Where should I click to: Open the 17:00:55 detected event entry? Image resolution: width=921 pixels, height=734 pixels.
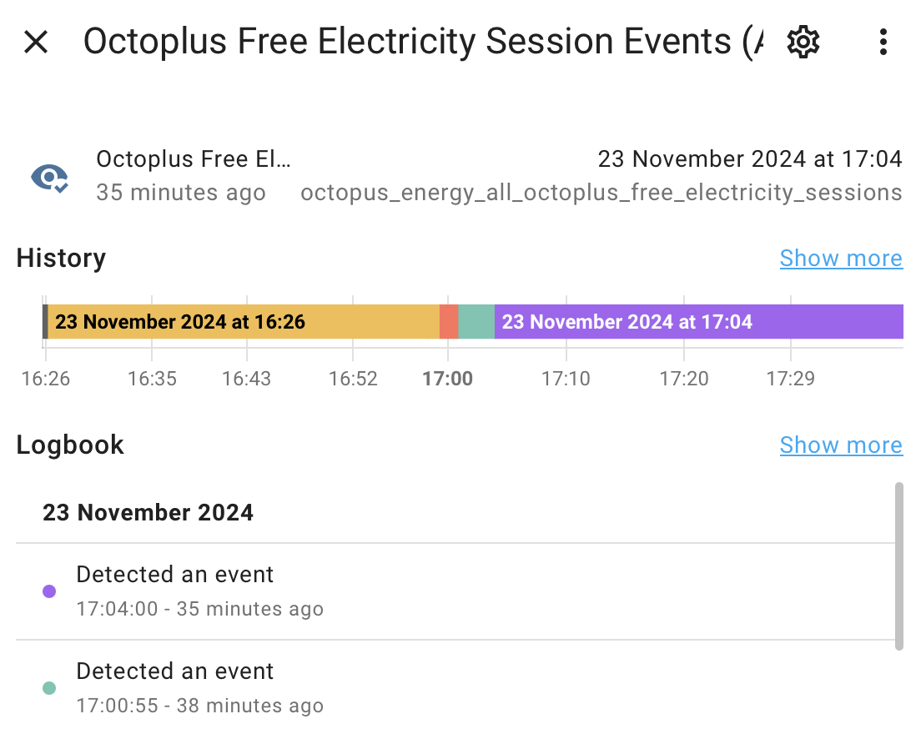pos(455,687)
